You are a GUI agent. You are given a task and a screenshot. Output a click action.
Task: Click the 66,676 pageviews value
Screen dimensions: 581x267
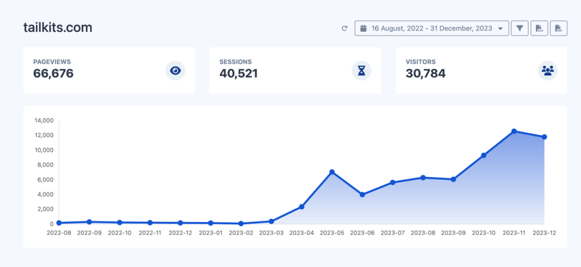click(53, 73)
